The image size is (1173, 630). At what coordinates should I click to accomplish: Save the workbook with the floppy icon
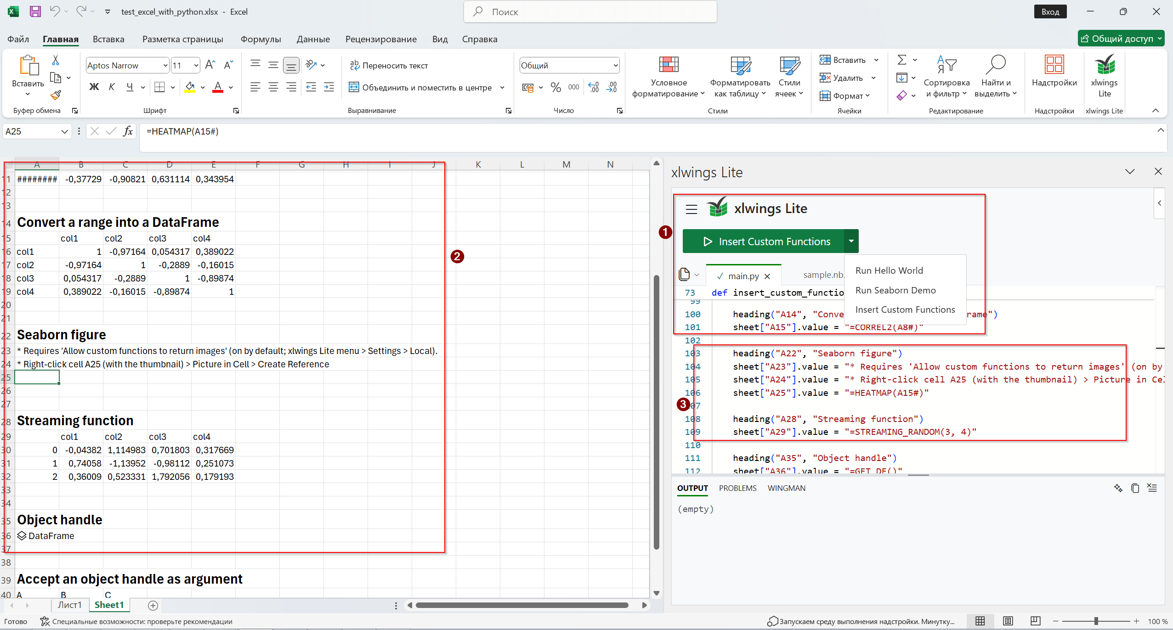click(x=35, y=11)
